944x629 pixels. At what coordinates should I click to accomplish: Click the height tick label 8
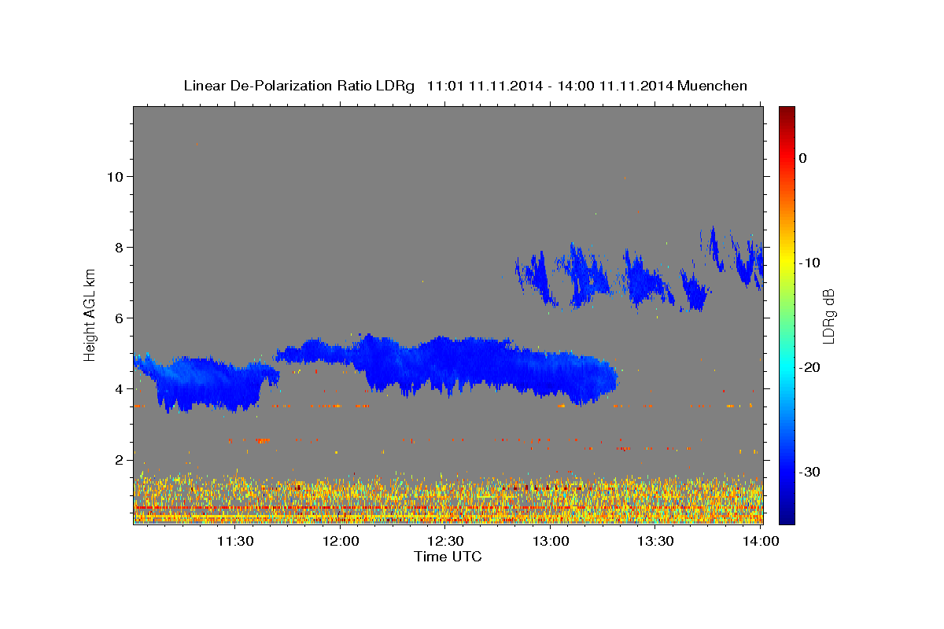tap(117, 247)
